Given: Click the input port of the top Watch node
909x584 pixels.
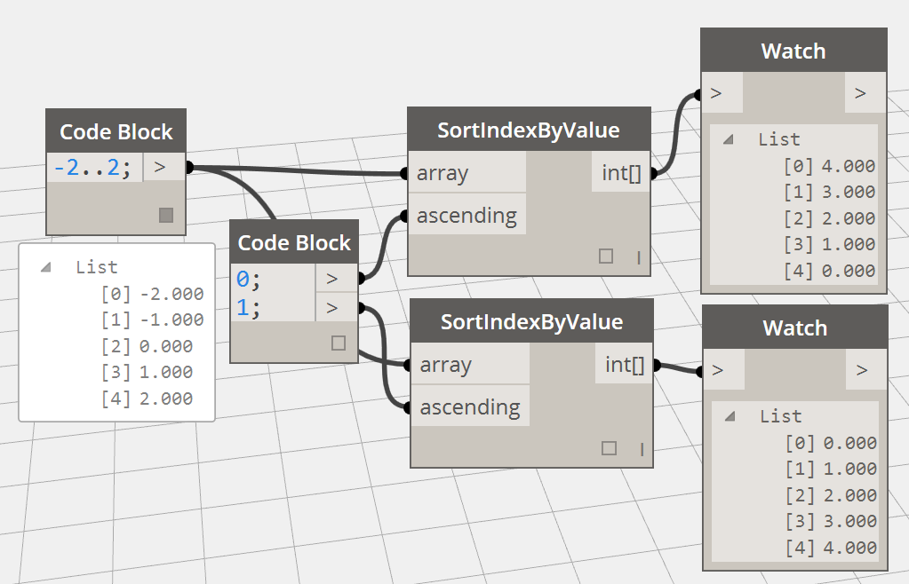Looking at the screenshot, I should pos(717,92).
